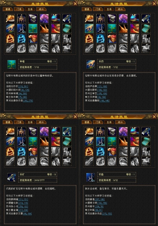Click the grey statue locked skill in top-right panel
The height and width of the screenshot is (226, 158).
(146, 38)
